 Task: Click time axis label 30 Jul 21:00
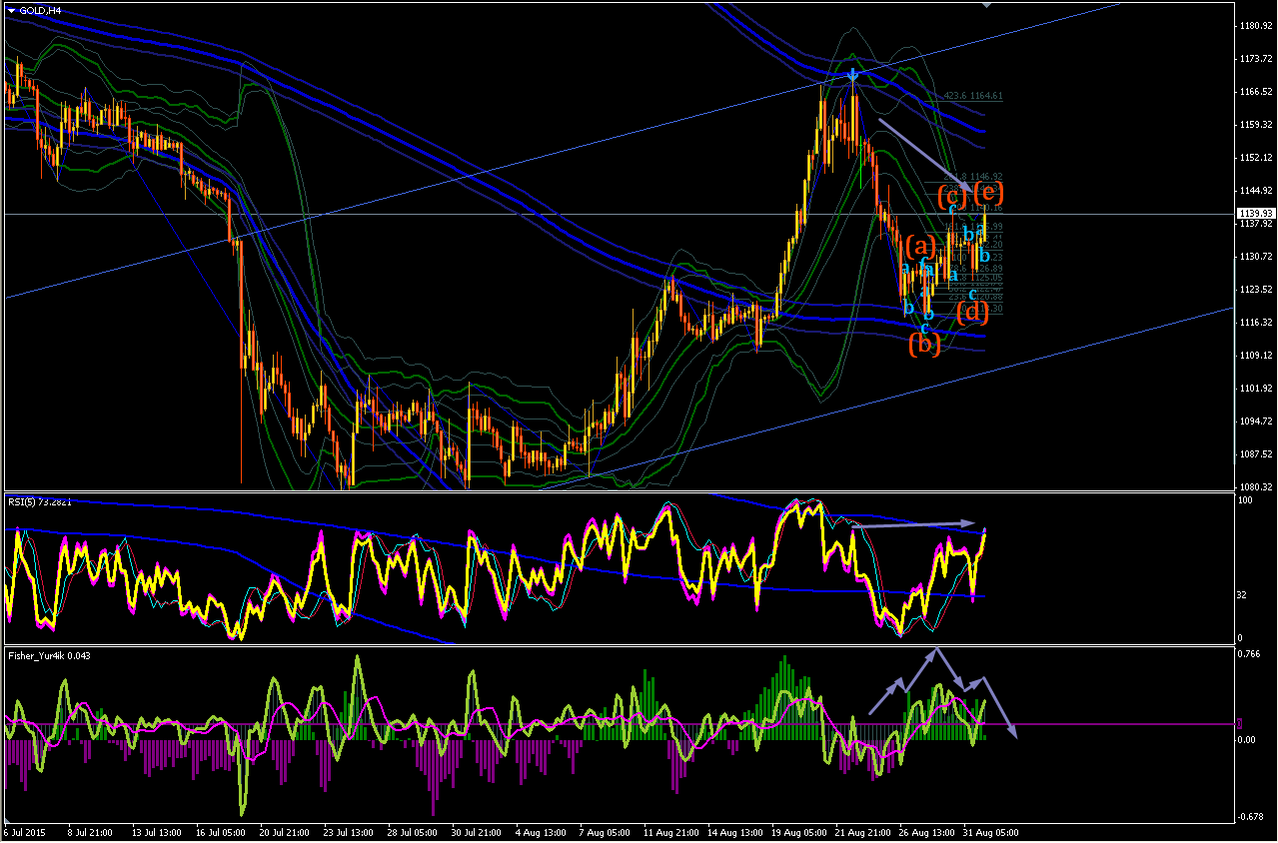pos(475,831)
